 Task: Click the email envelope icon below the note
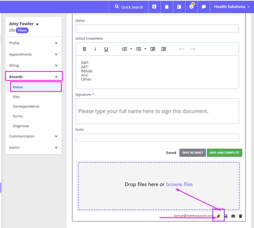tap(233, 216)
